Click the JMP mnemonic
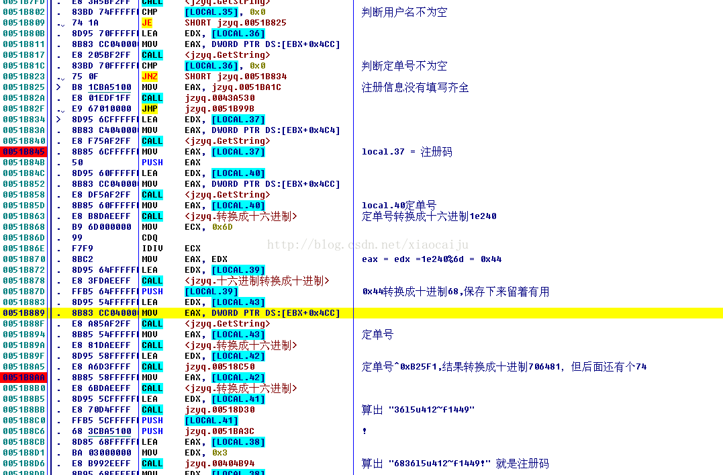 click(150, 108)
